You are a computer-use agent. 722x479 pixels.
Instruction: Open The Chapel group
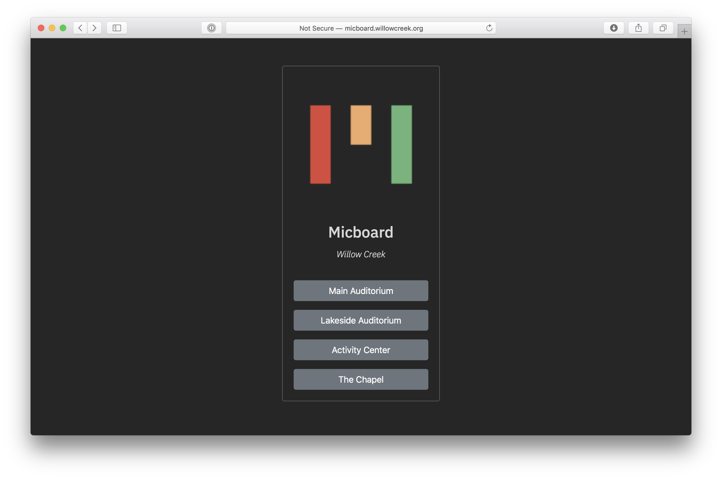361,379
